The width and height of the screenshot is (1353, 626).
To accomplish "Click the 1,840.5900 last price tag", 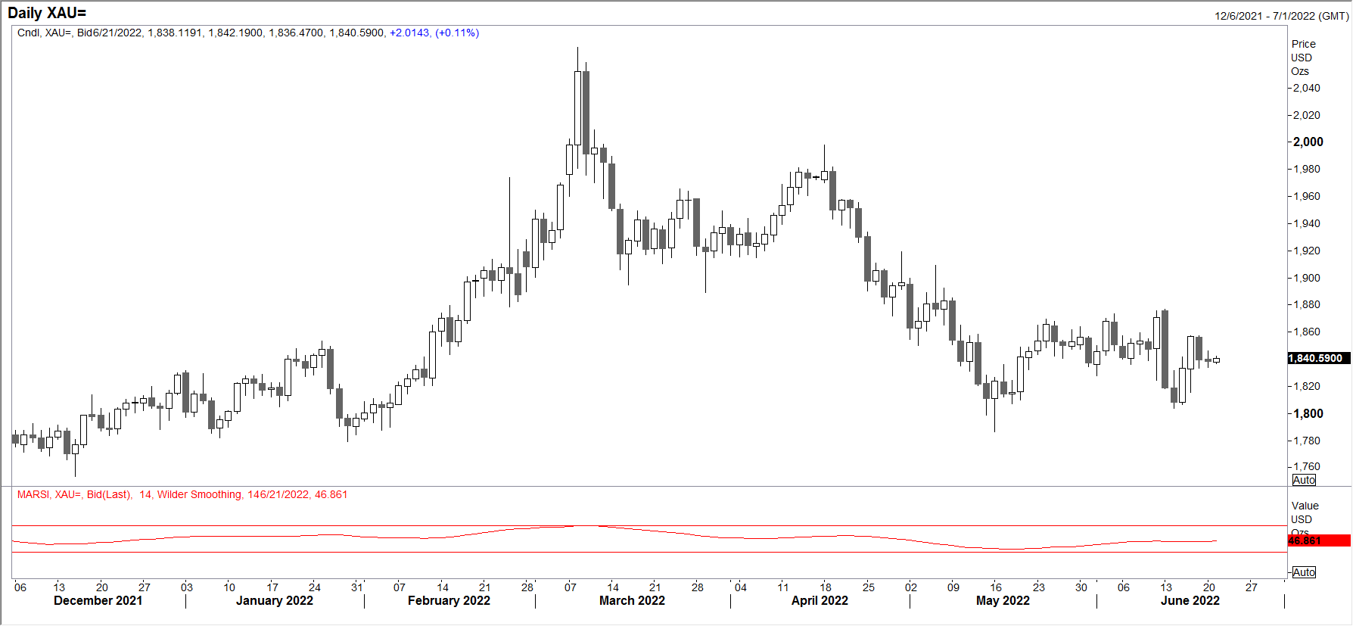I will [1319, 358].
